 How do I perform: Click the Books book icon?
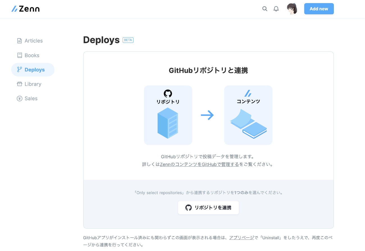(x=19, y=55)
